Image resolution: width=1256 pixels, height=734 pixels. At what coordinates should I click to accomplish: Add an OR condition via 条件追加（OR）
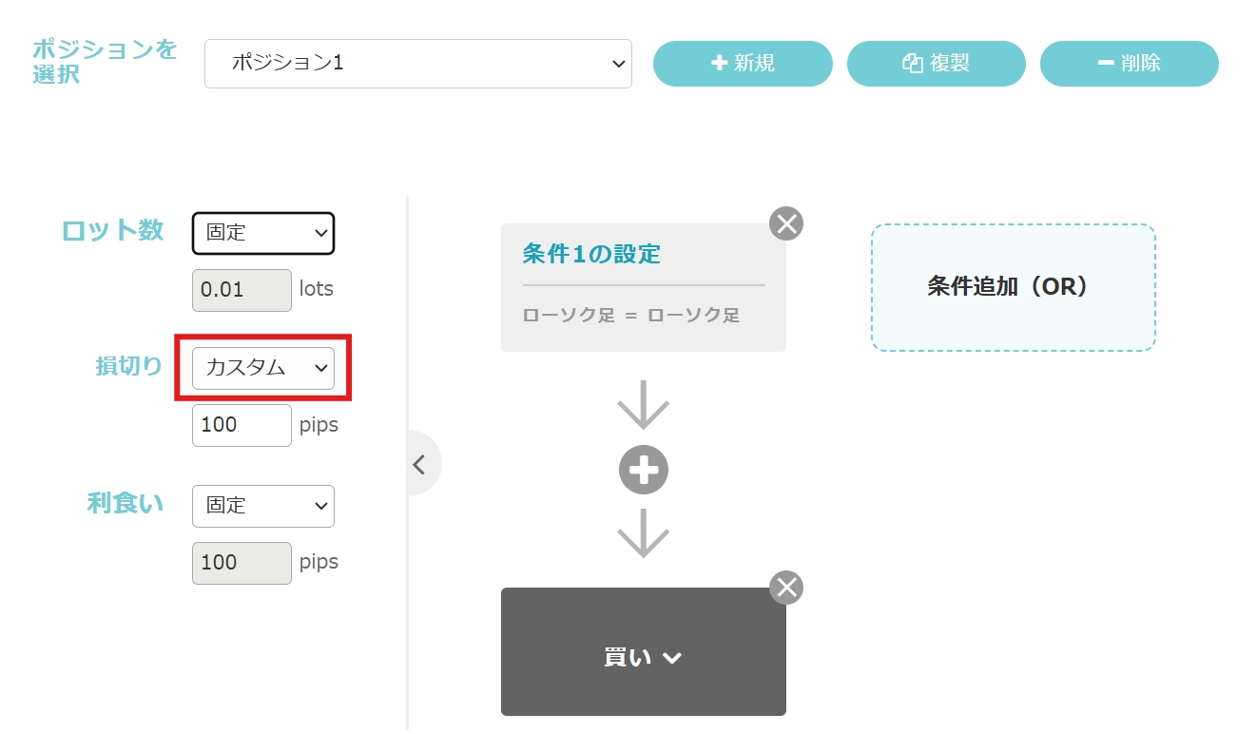point(1013,287)
